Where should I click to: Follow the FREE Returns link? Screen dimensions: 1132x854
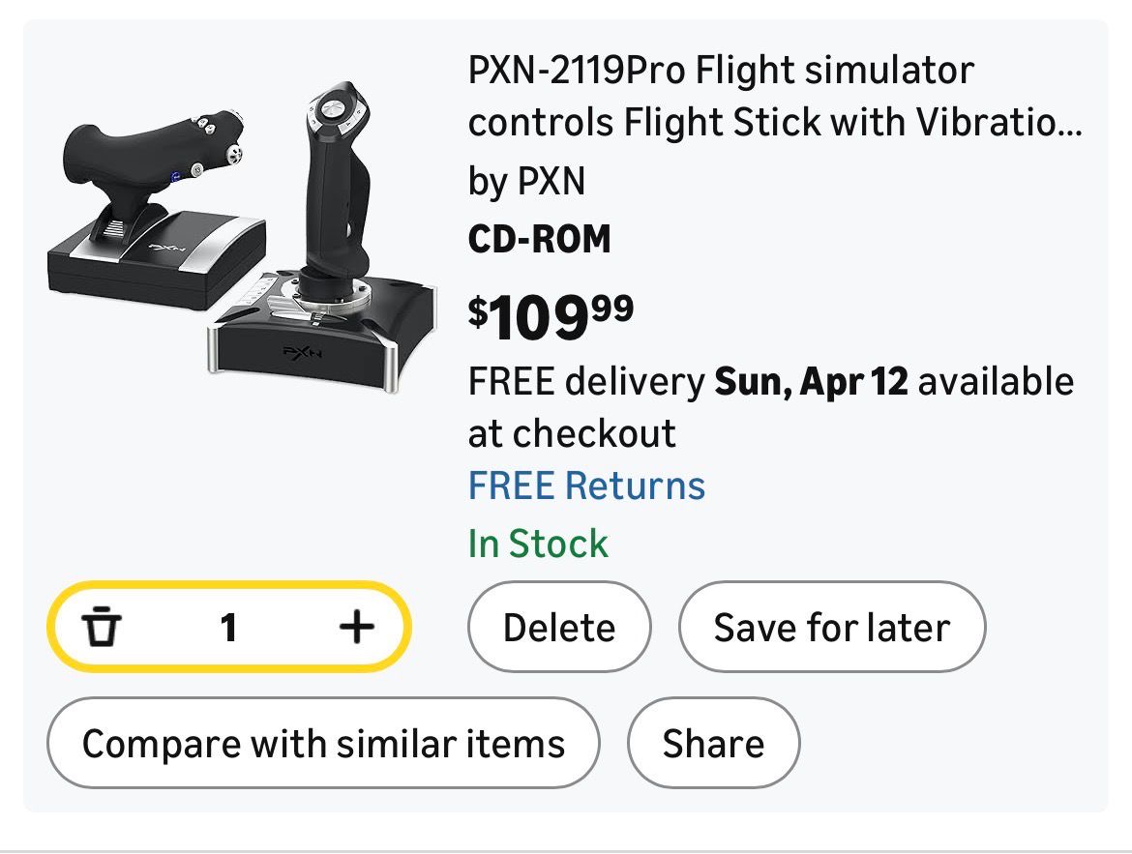coord(586,486)
